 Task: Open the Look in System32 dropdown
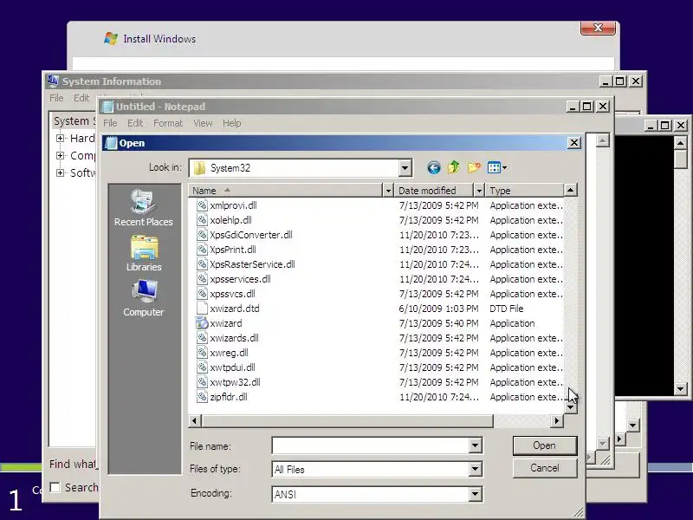pyautogui.click(x=405, y=168)
